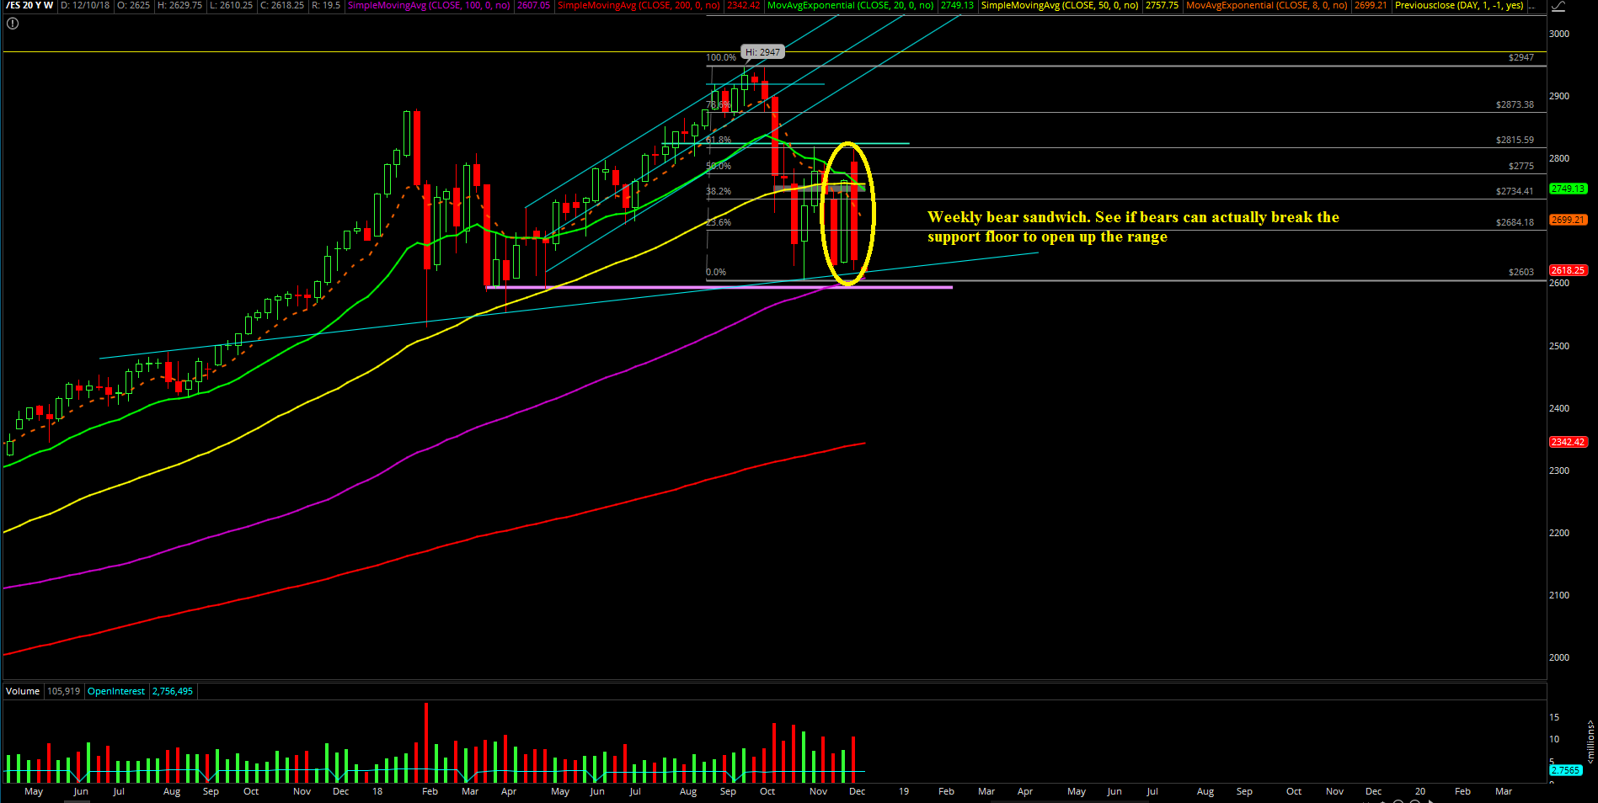Click the $2873.38 Fibonacci level label
Image resolution: width=1598 pixels, height=803 pixels.
[x=1515, y=105]
